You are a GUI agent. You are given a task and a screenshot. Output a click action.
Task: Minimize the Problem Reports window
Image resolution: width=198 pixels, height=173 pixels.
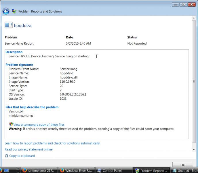click(176, 5)
